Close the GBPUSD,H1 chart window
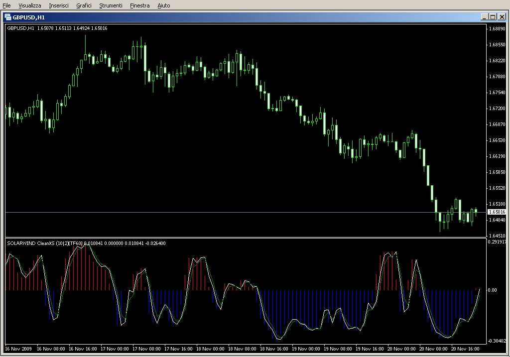 click(x=502, y=17)
